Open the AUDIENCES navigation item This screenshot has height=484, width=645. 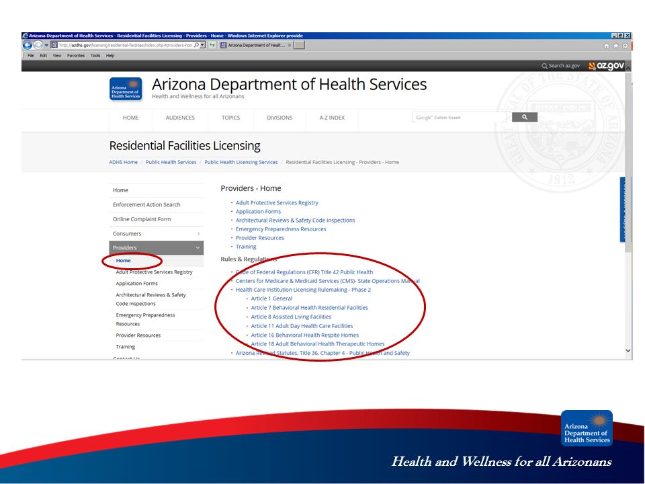click(180, 118)
